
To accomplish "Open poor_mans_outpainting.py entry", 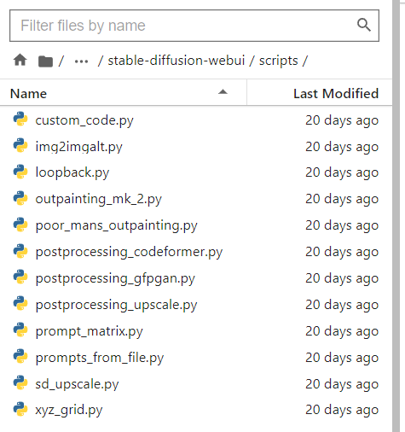I will [x=196, y=225].
